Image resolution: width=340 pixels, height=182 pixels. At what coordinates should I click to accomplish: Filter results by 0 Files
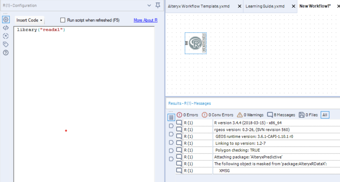[308, 115]
